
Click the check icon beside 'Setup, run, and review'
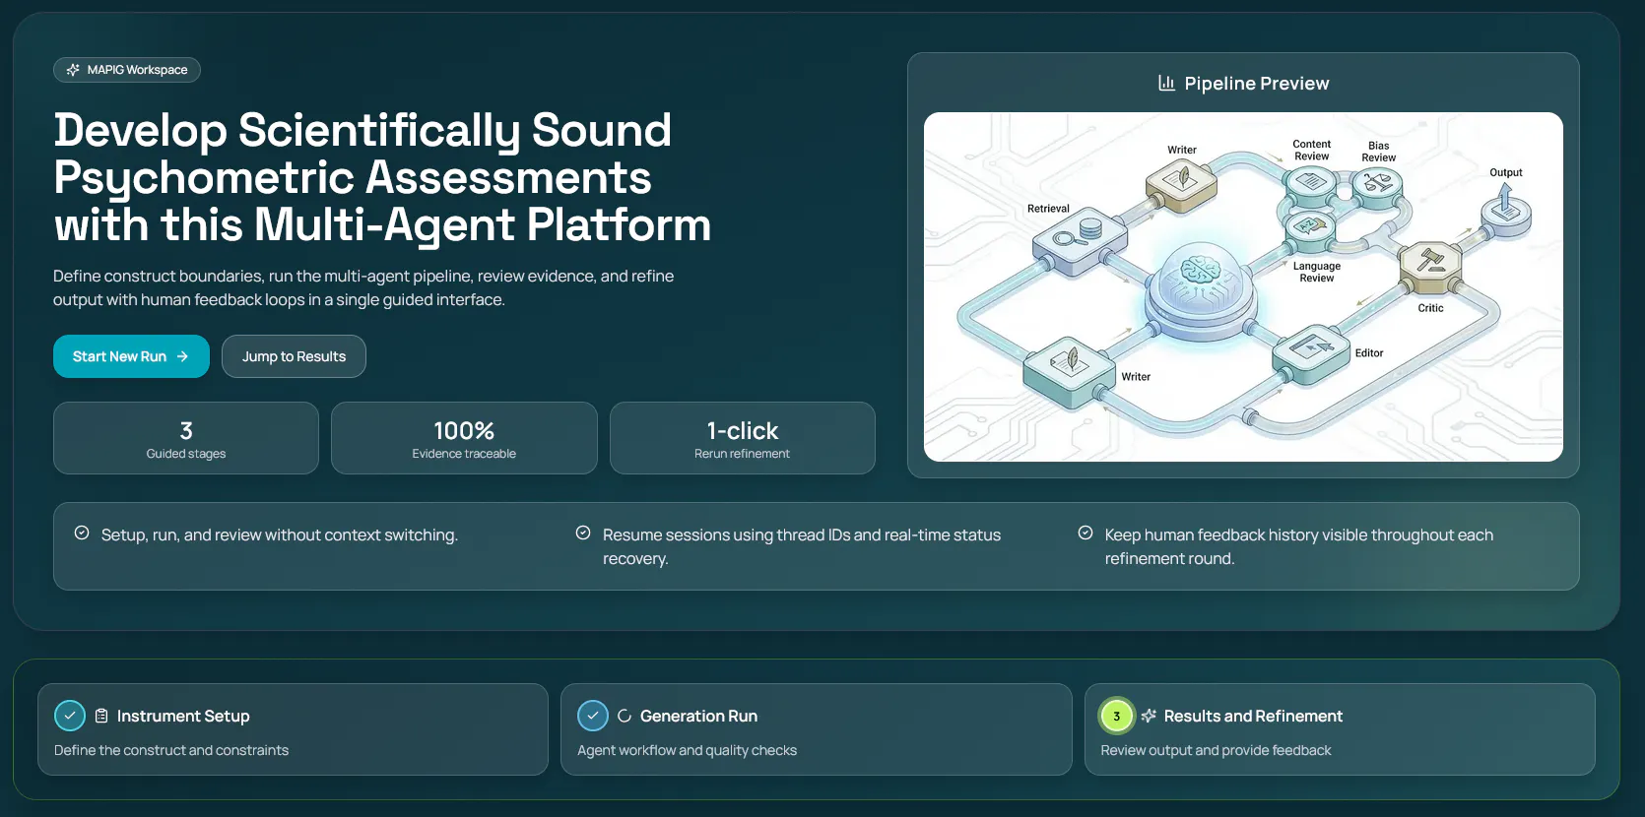coord(82,533)
